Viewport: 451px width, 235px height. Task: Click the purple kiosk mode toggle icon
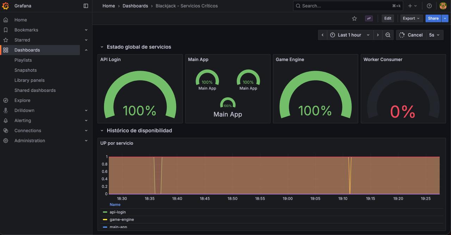369,18
